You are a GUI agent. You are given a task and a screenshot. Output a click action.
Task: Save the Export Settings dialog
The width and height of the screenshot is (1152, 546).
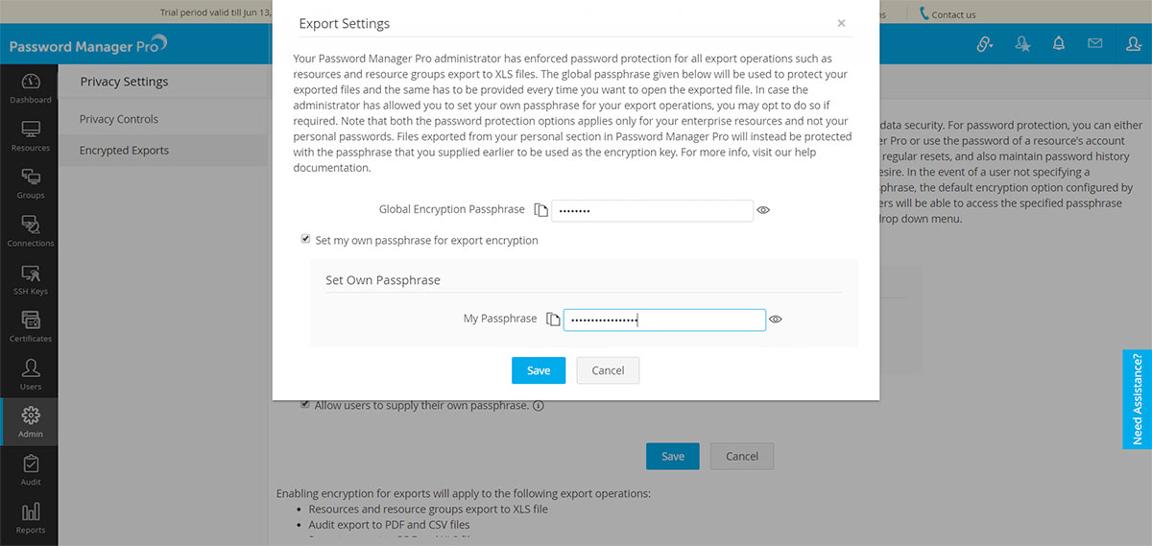click(539, 370)
